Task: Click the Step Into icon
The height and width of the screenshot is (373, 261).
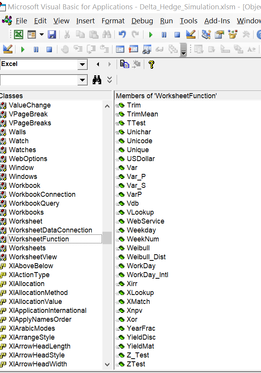Action: pyautogui.click(x=78, y=49)
